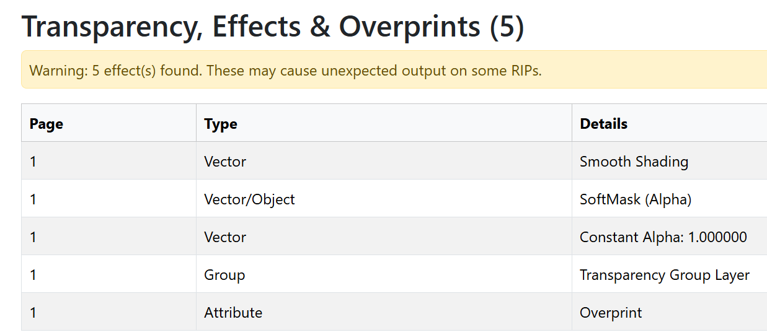Select the Transparency Group Layer cell
This screenshot has width=767, height=335.
point(664,275)
